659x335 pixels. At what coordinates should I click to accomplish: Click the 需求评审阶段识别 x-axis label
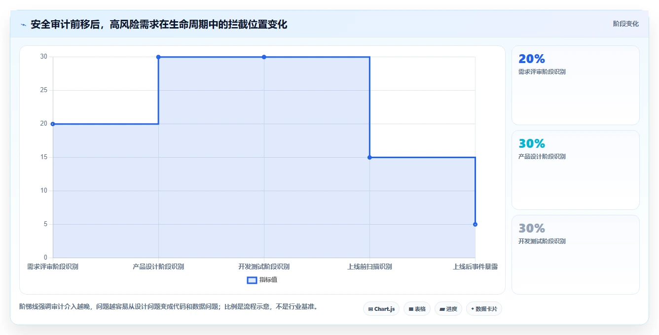tap(53, 267)
